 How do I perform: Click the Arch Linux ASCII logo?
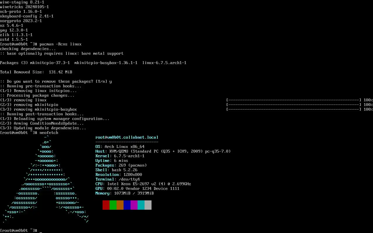pos(45,179)
